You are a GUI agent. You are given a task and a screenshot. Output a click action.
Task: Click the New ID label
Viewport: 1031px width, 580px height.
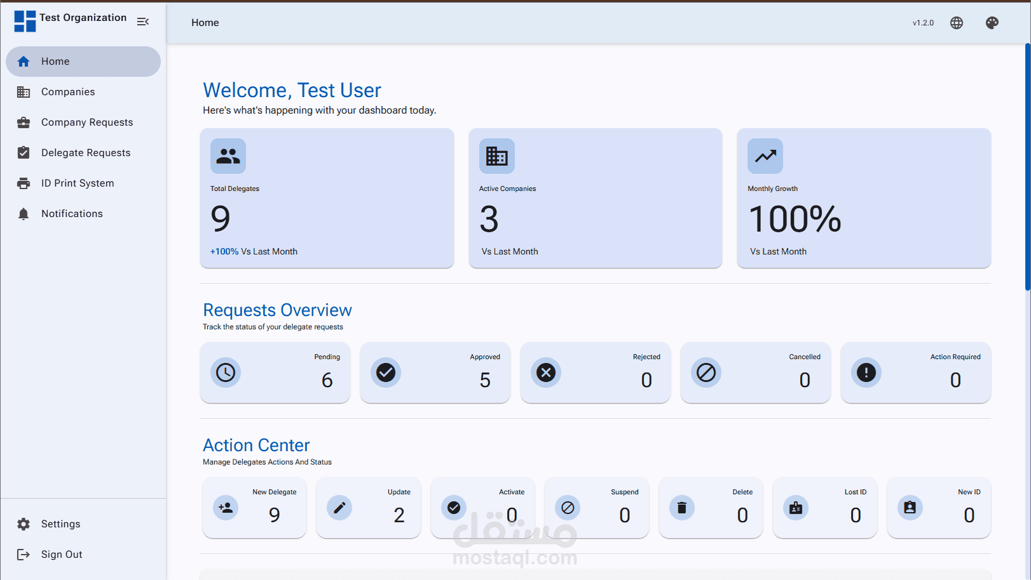point(969,492)
